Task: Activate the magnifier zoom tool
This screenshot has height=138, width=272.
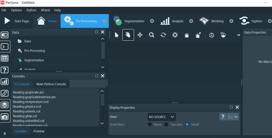Action: [x=151, y=35]
